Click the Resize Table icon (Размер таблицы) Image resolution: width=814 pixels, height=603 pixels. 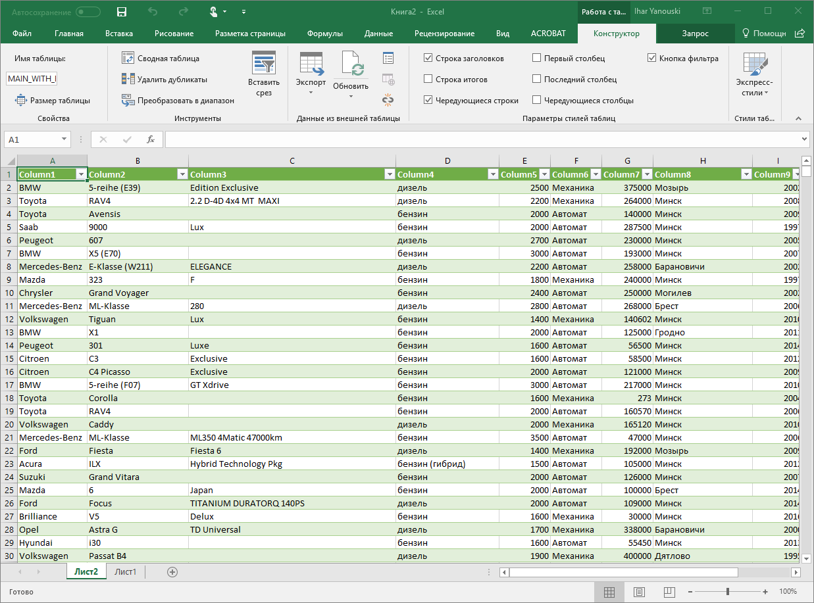pyautogui.click(x=20, y=101)
